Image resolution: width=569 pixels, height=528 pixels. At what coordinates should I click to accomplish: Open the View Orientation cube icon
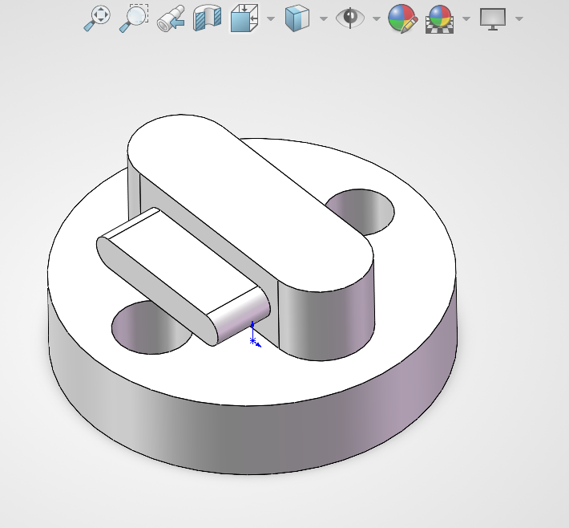click(244, 18)
